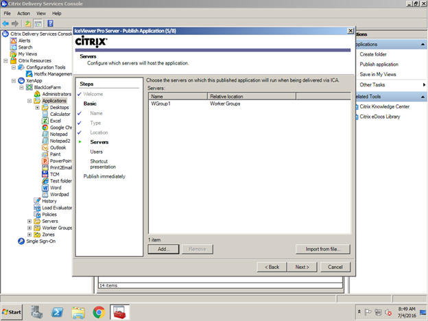
Task: Expand the Desktops folder node
Action: click(x=38, y=108)
